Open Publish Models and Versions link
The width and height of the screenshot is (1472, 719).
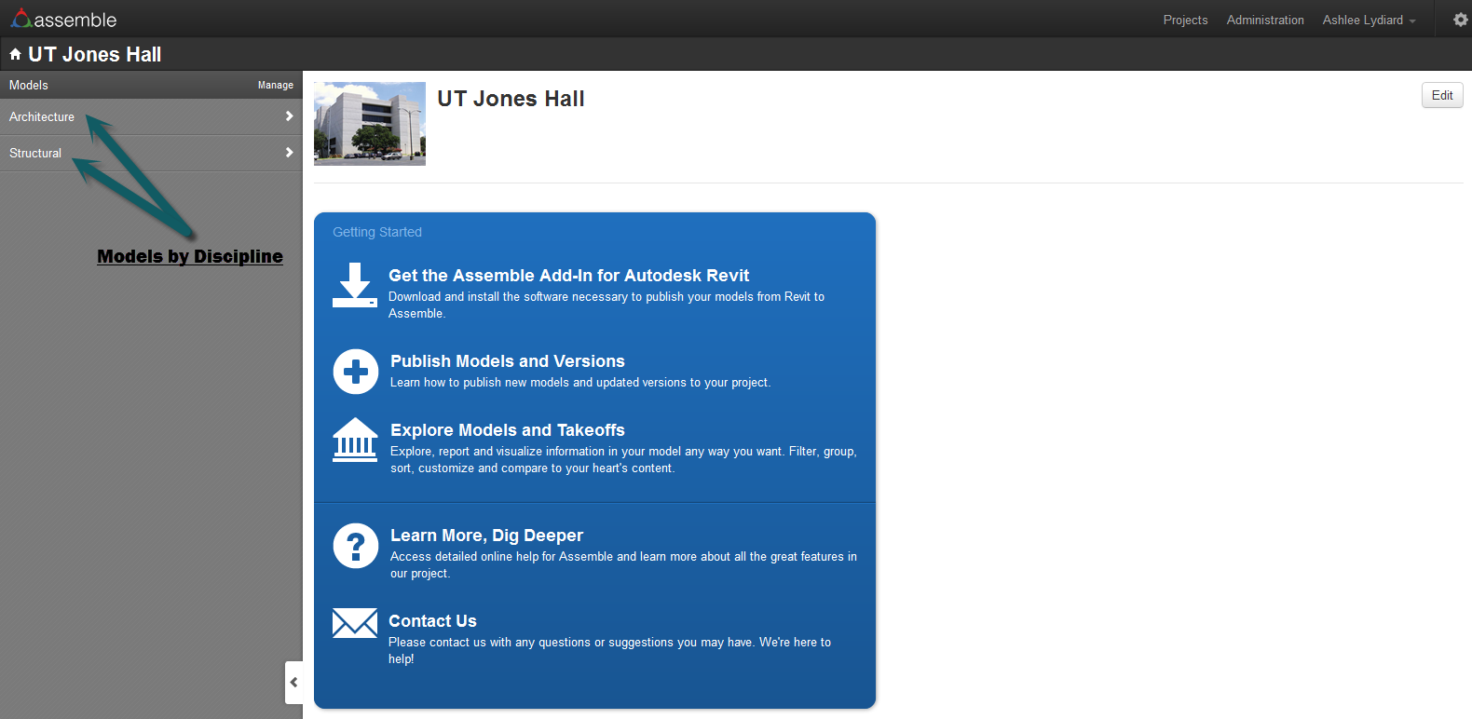[x=508, y=361]
